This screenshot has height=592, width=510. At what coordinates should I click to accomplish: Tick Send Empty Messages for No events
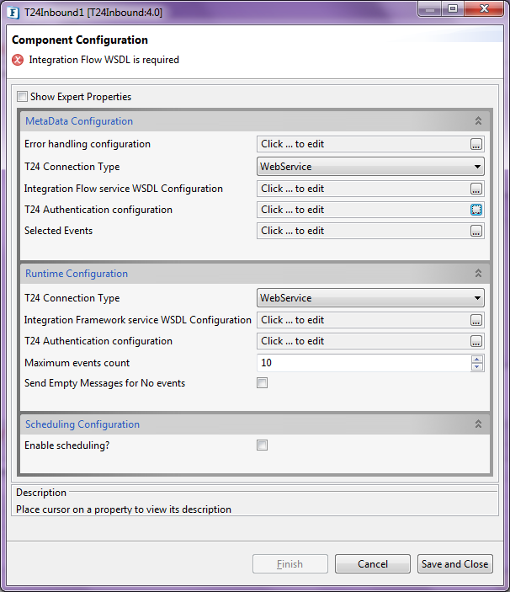pos(263,383)
